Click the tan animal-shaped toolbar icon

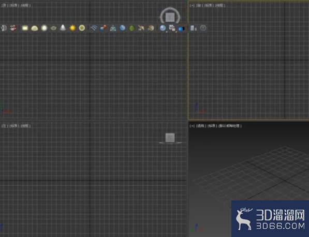coord(141,28)
